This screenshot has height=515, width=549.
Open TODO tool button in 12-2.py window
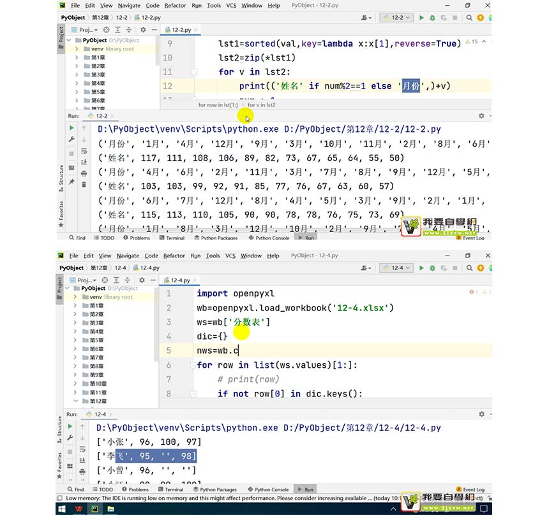104,238
